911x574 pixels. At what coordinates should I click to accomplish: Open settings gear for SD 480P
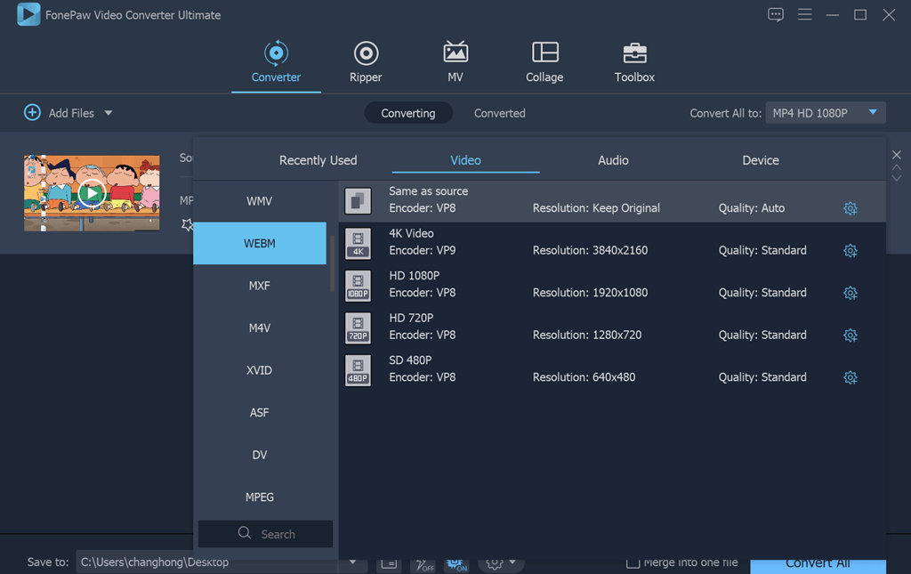pyautogui.click(x=850, y=377)
